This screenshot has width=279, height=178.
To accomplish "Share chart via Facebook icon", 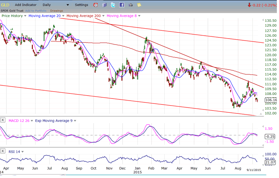I will [122, 5].
